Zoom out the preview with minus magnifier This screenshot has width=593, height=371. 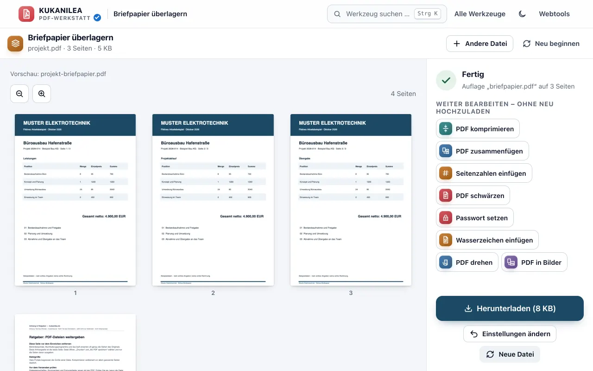coord(19,94)
